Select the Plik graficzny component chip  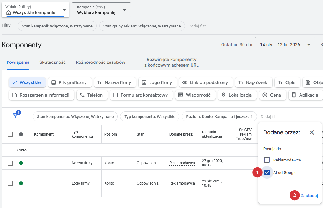70,82
